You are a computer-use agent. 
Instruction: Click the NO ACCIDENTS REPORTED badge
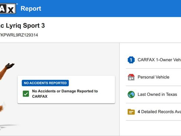[45, 83]
